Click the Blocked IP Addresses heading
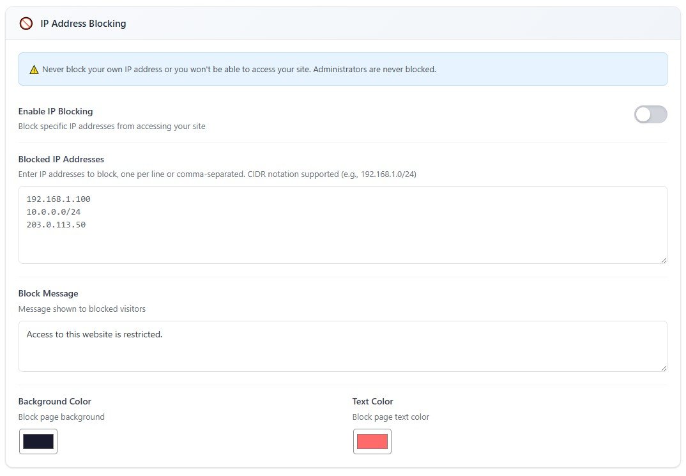 61,159
